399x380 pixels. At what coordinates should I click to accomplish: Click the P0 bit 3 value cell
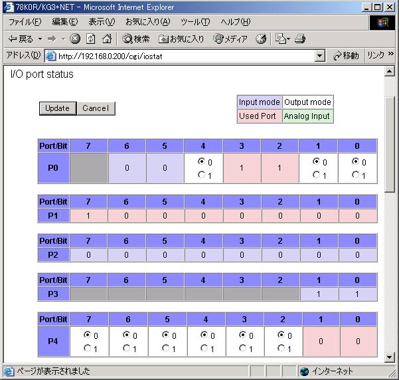pos(242,168)
